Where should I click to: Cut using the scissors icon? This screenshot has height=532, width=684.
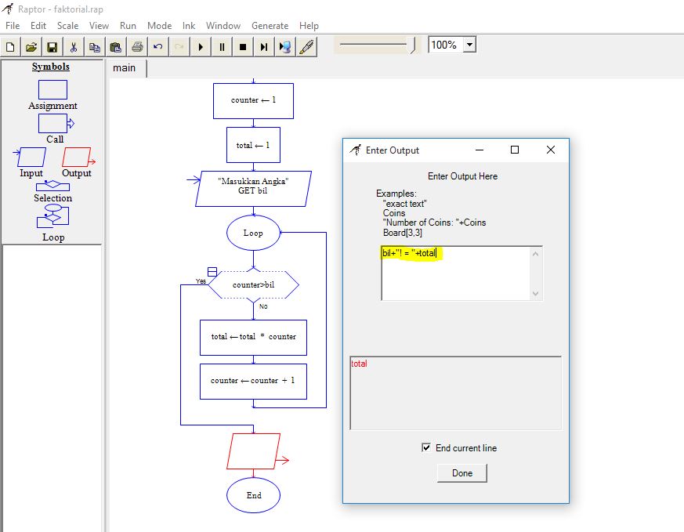point(73,46)
